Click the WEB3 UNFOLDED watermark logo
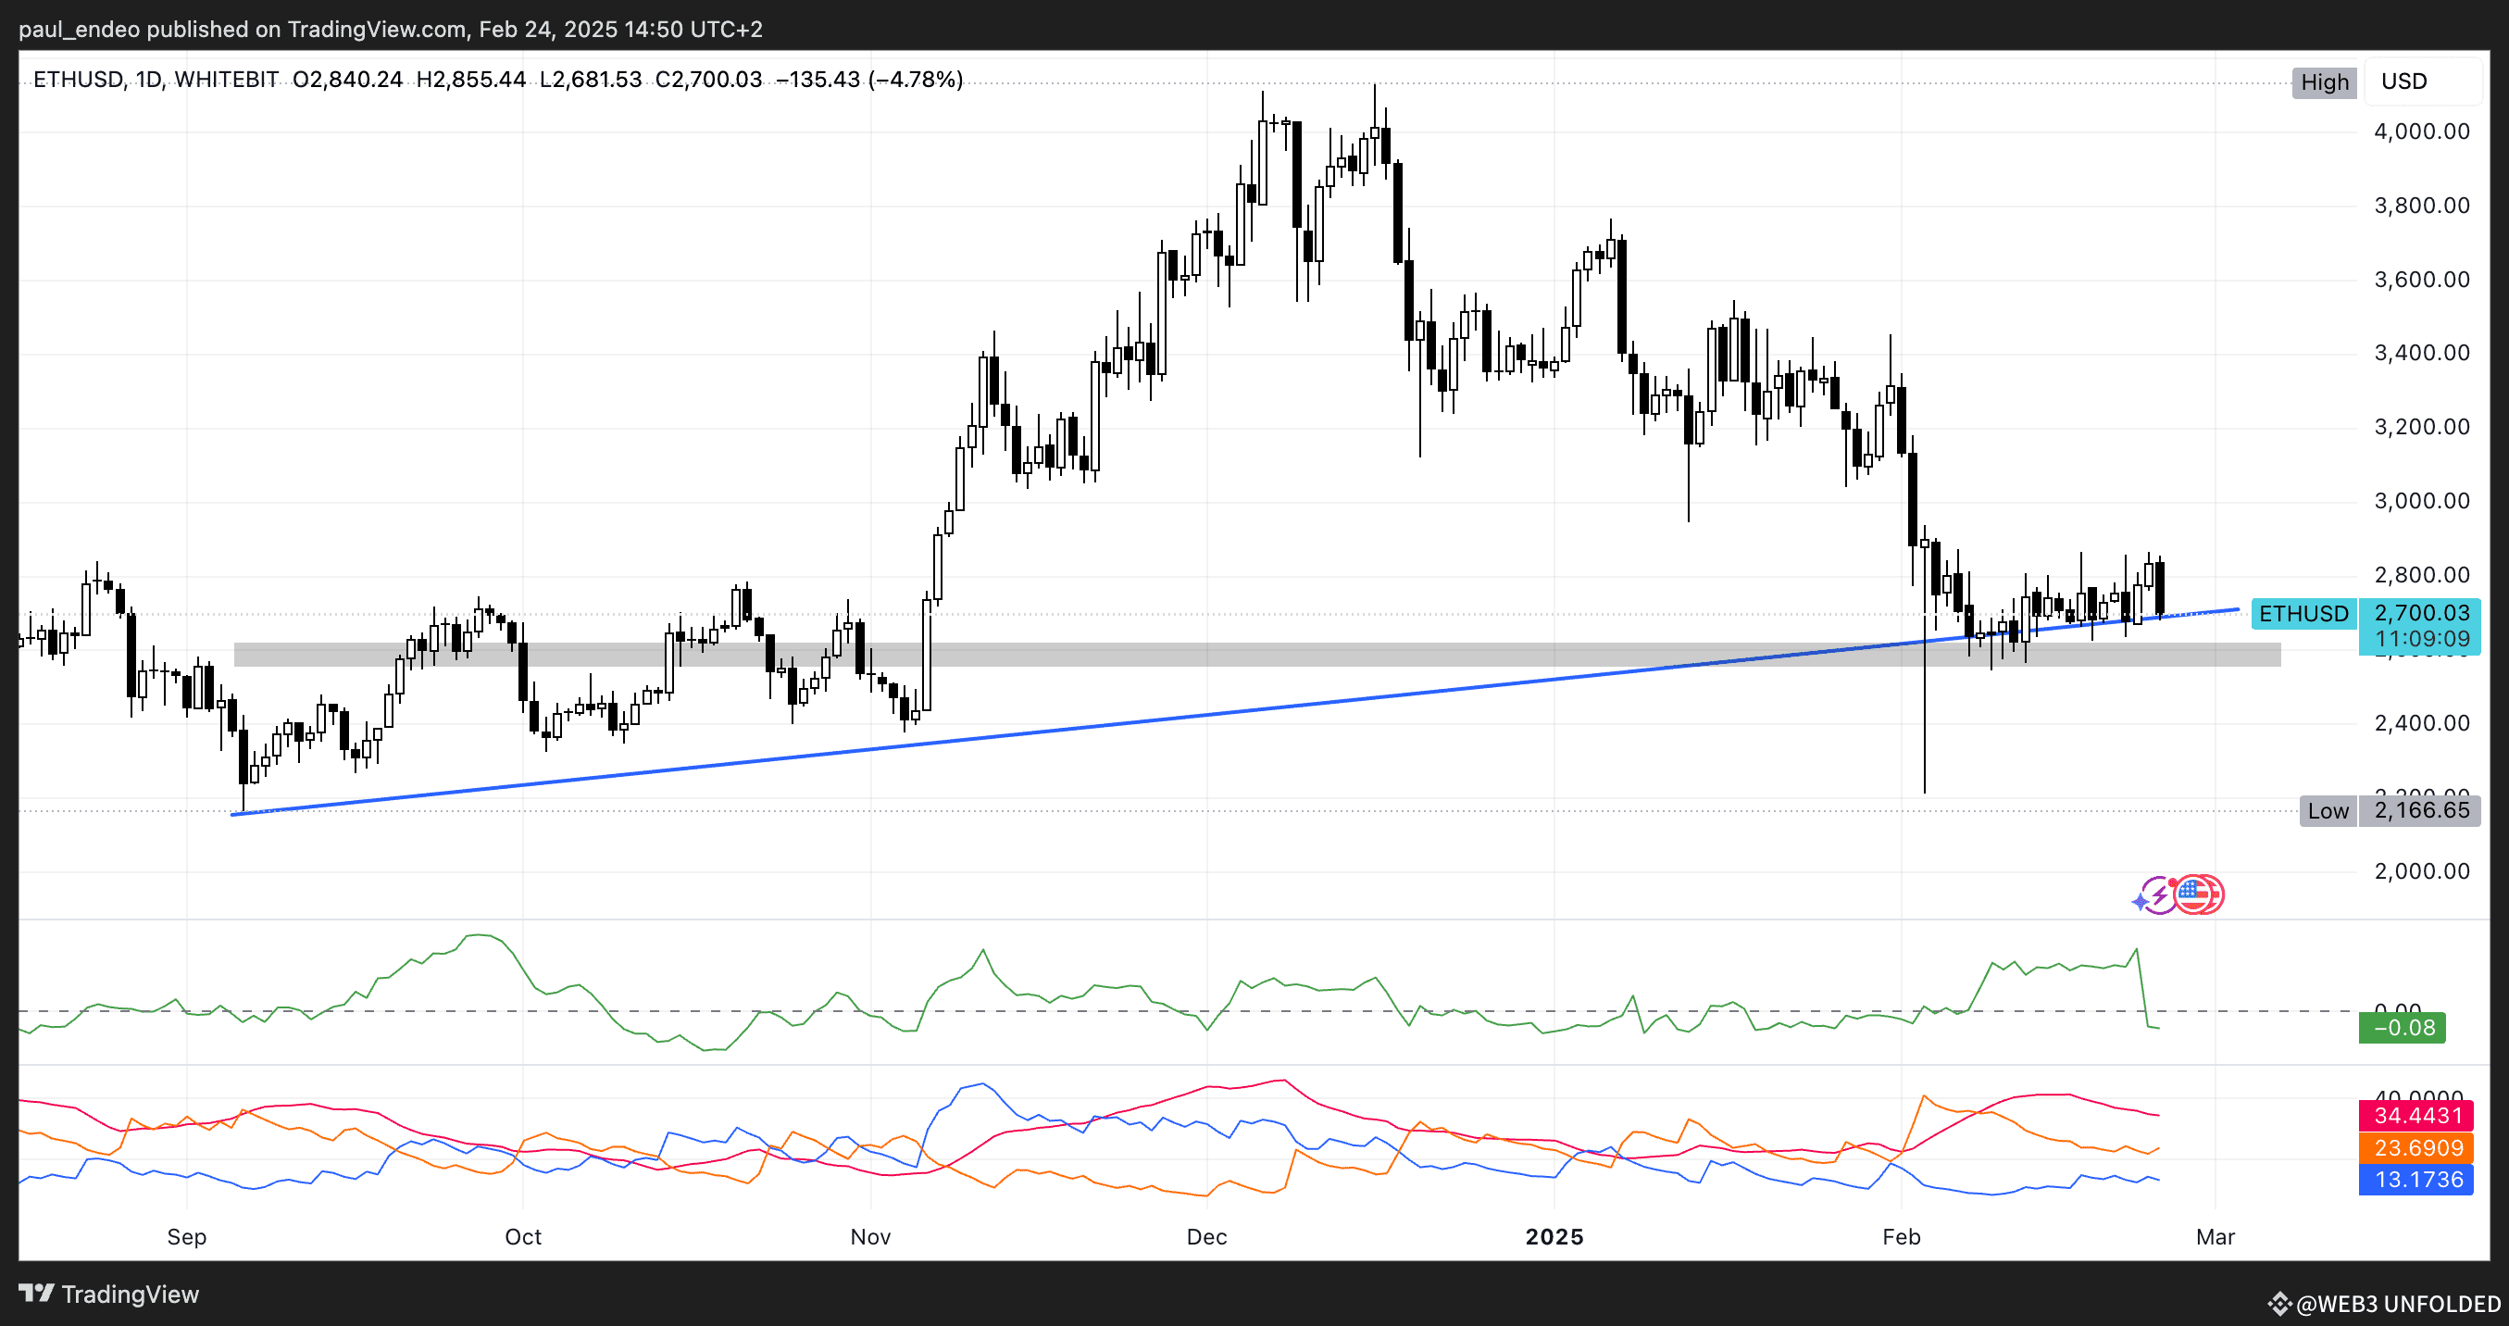Viewport: 2509px width, 1326px height. pyautogui.click(x=2385, y=1304)
